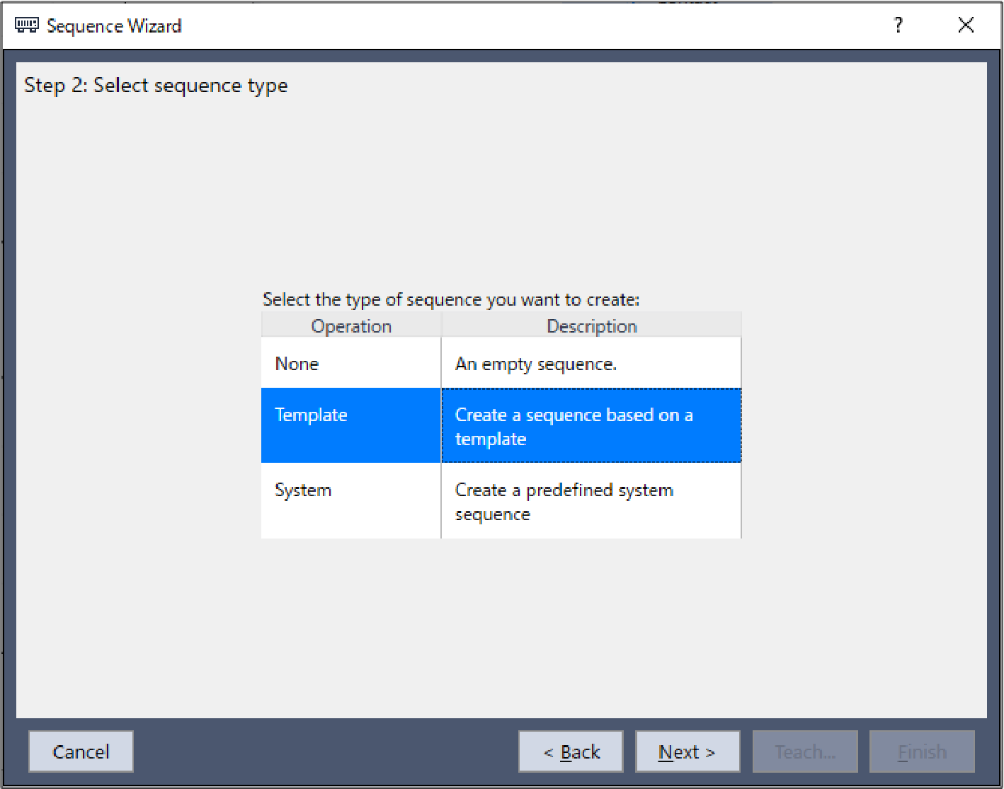Click the divider between Operation and Description headers

pyautogui.click(x=441, y=326)
